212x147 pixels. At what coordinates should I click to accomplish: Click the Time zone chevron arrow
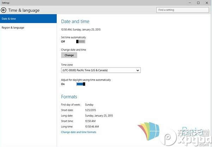[138, 70]
